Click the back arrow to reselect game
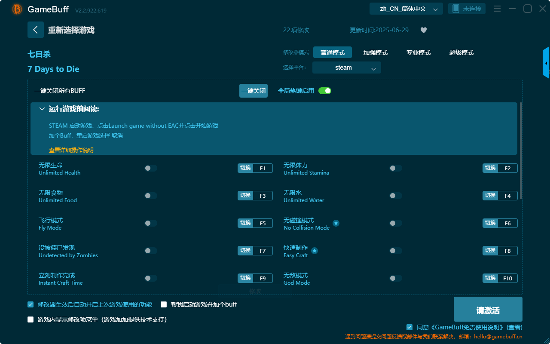The width and height of the screenshot is (550, 344). [36, 30]
